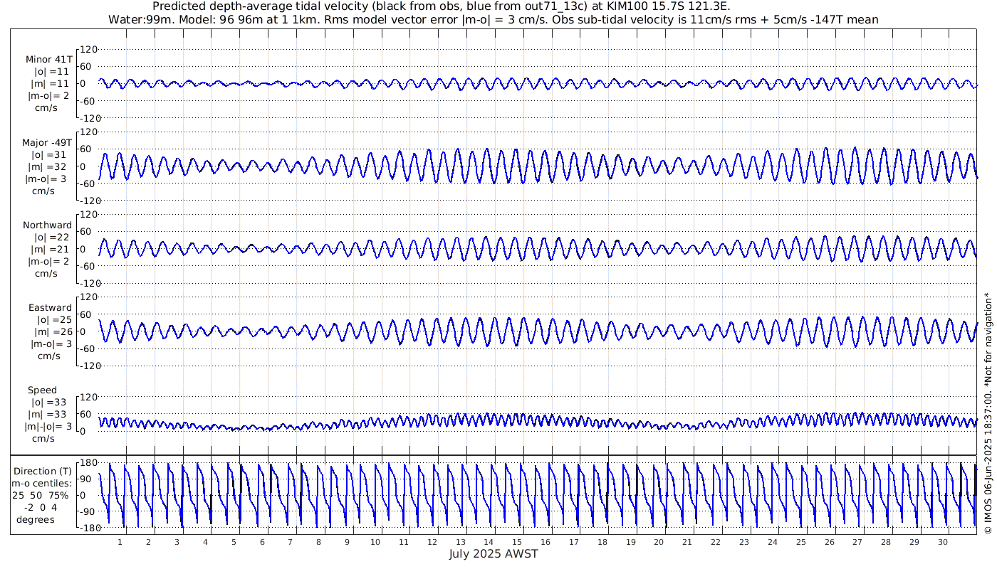Viewport: 997px width, 569px height.
Task: Click the water depth and model subtitle line
Action: (493, 19)
